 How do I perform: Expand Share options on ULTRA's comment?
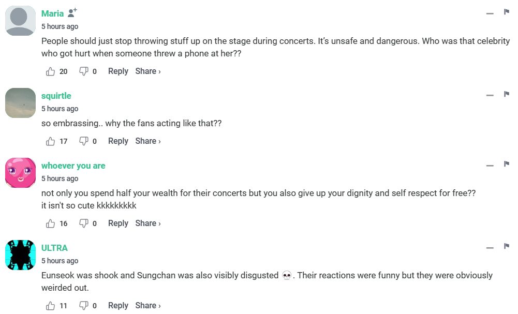tap(148, 306)
